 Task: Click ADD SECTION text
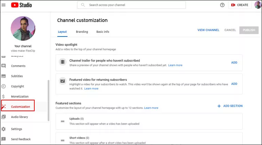(x=233, y=106)
